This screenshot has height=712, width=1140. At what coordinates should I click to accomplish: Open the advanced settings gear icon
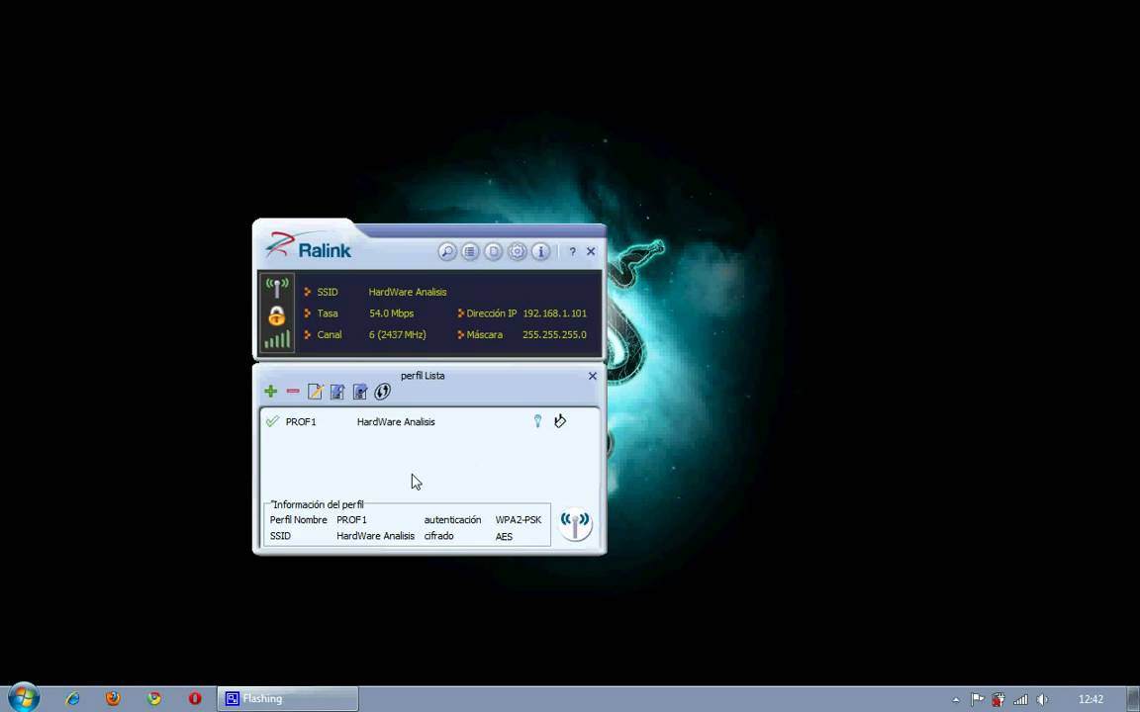coord(517,251)
